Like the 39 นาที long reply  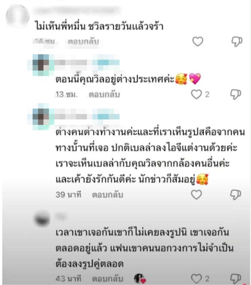pyautogui.click(x=196, y=194)
